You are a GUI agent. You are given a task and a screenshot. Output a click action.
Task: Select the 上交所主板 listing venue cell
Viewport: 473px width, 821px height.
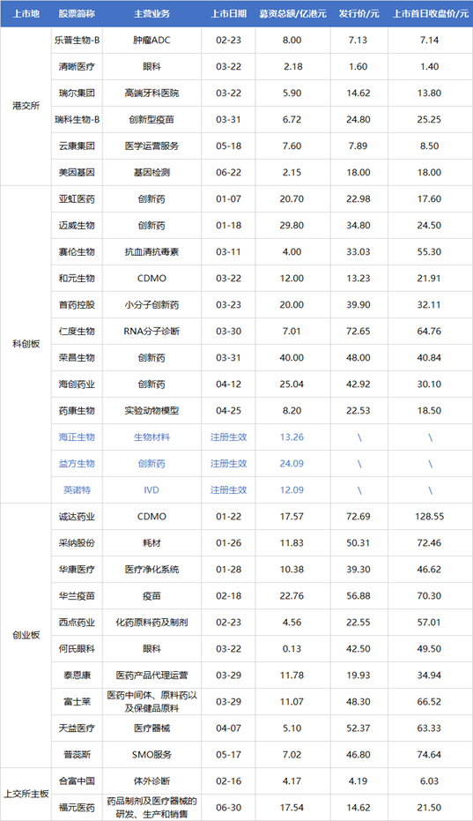[26, 795]
